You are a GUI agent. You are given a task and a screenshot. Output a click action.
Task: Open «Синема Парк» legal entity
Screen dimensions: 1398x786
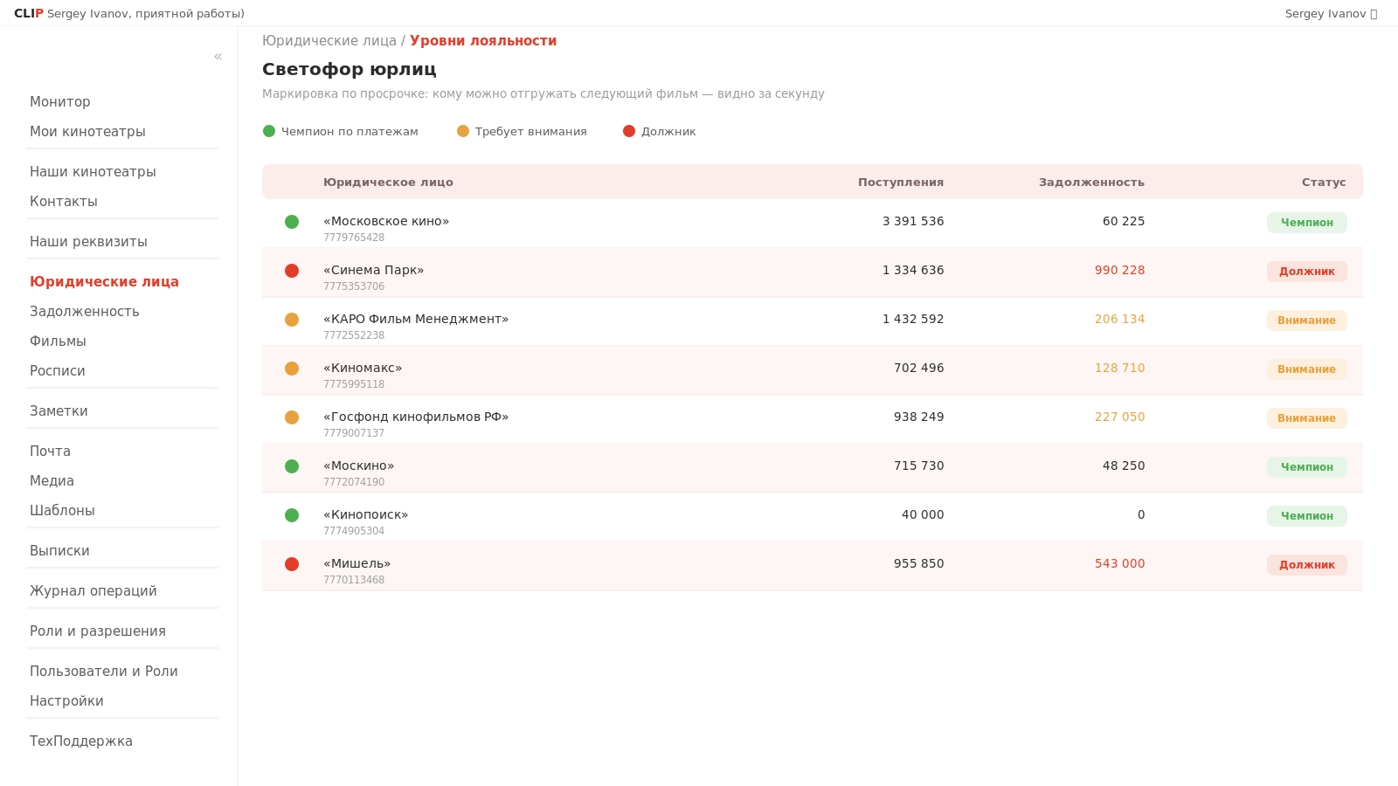374,271
